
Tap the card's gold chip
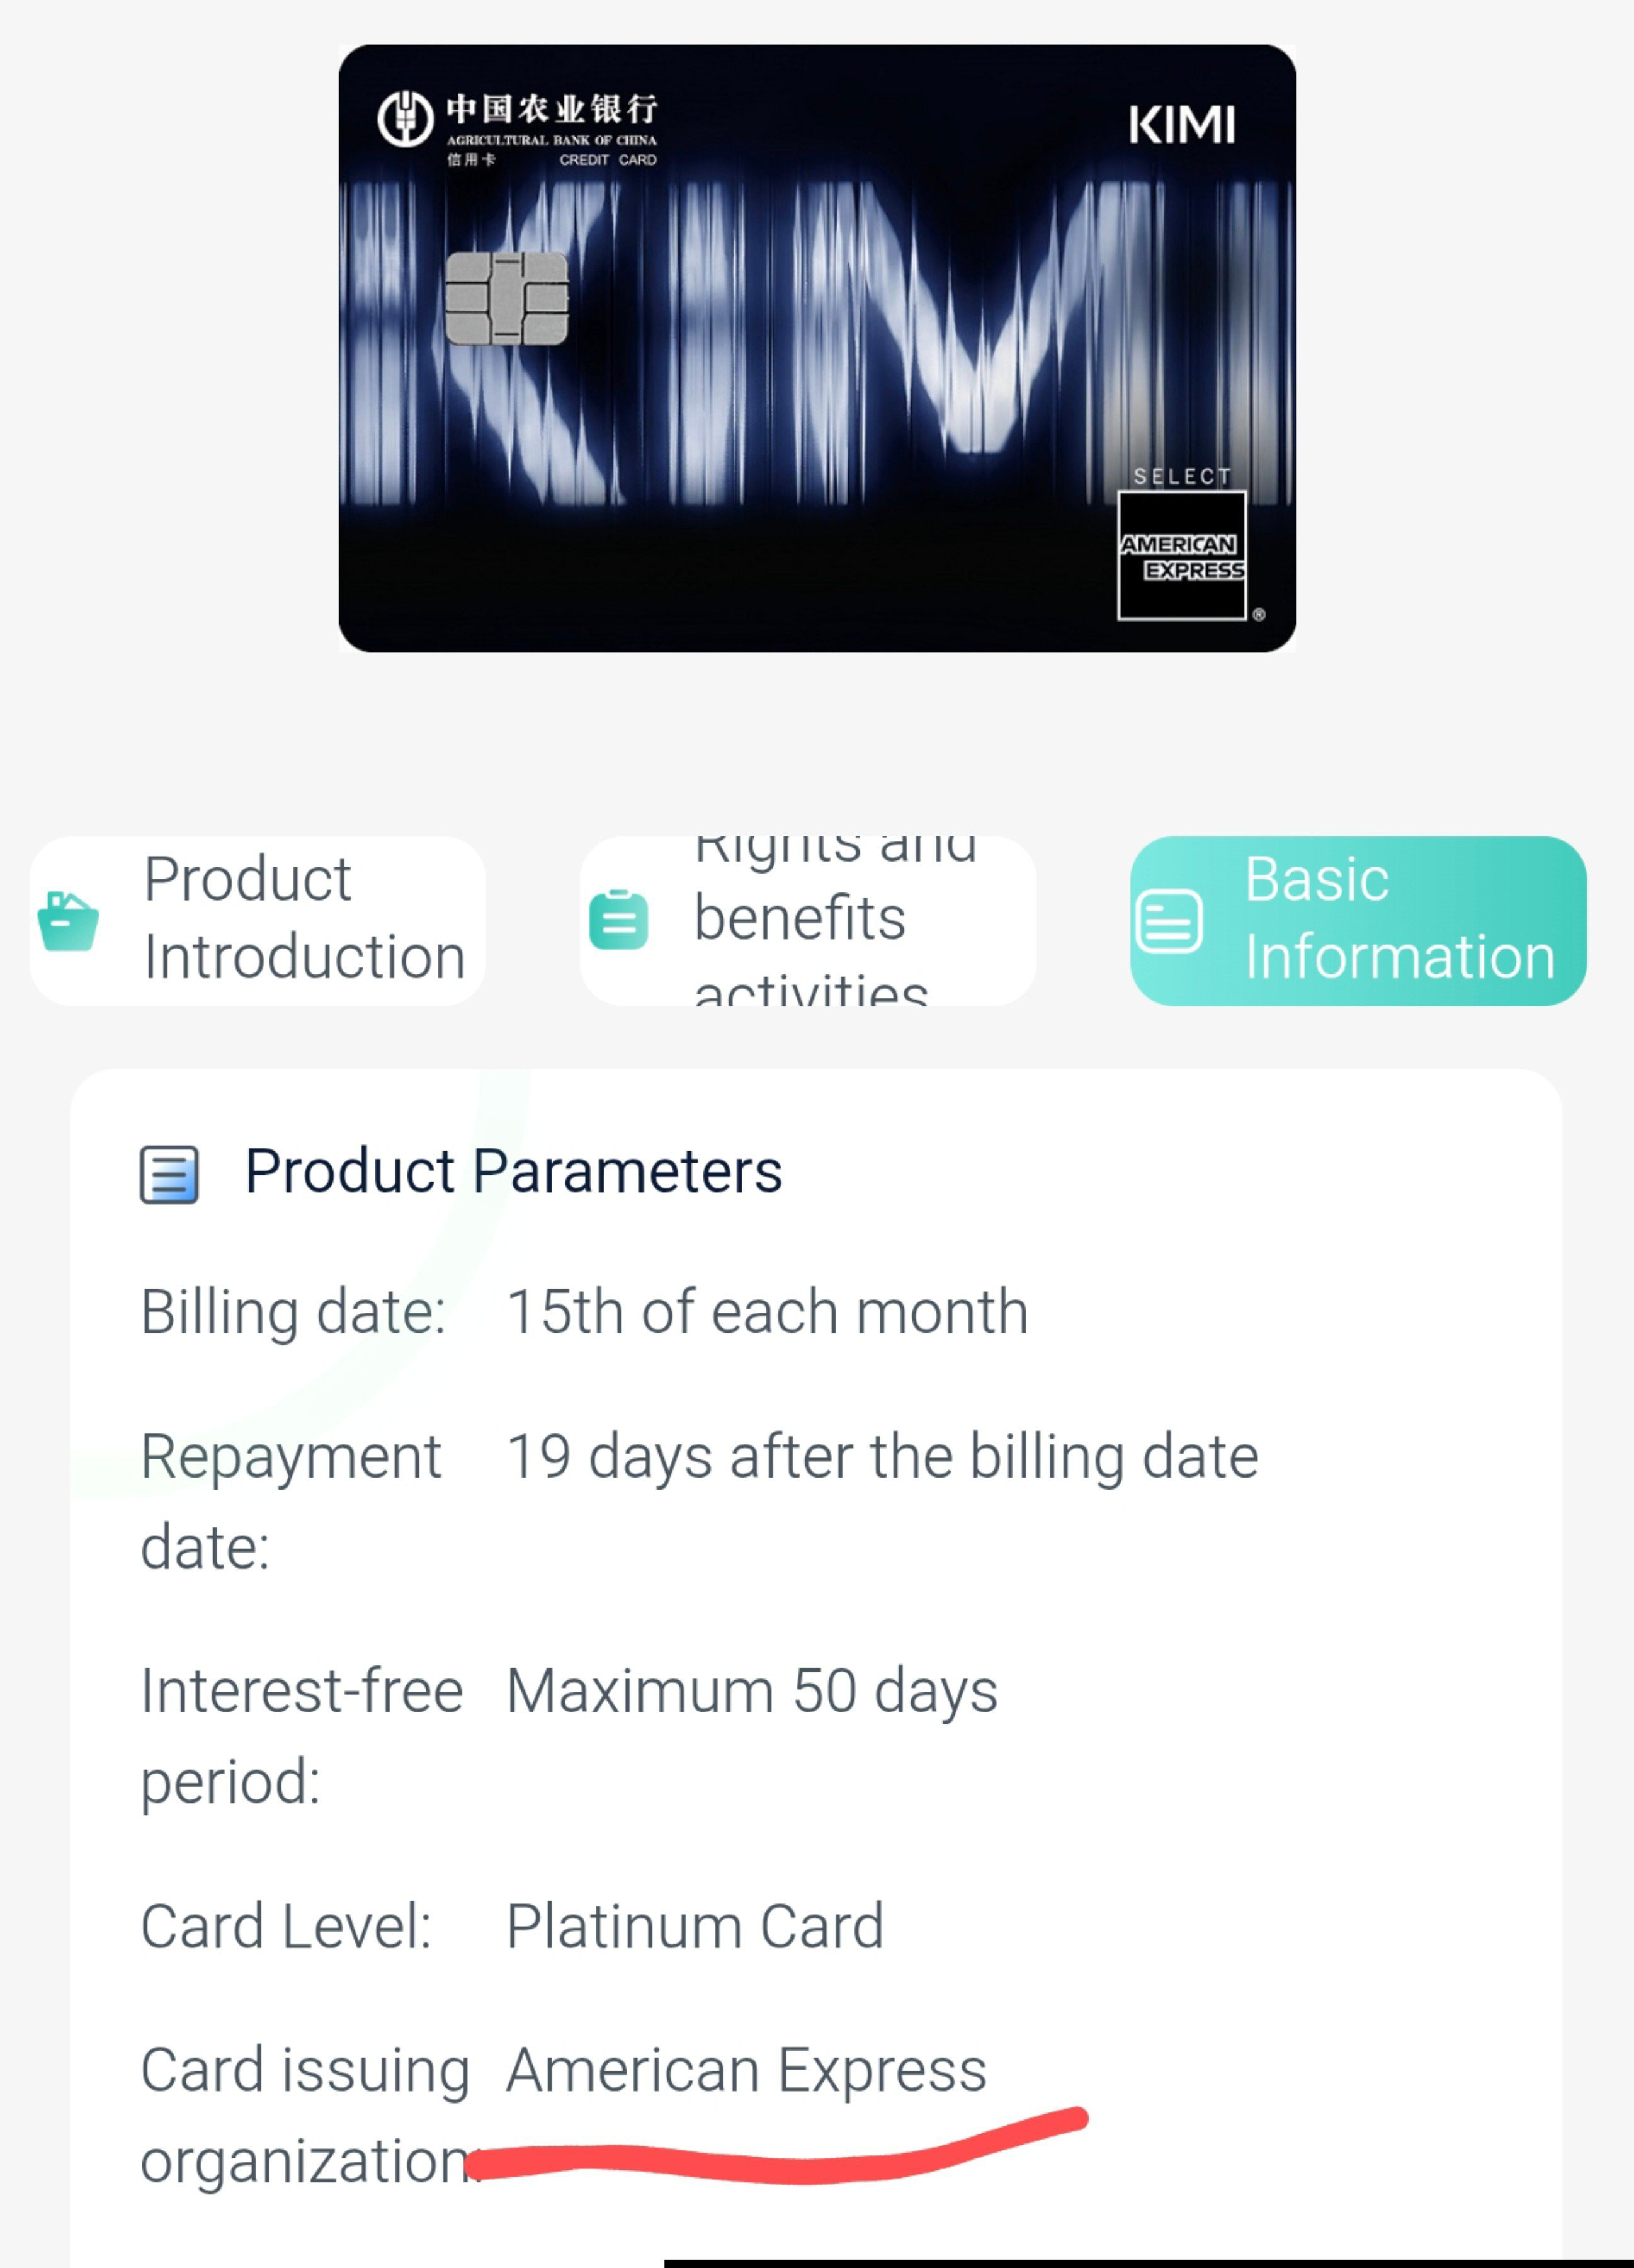coord(507,298)
